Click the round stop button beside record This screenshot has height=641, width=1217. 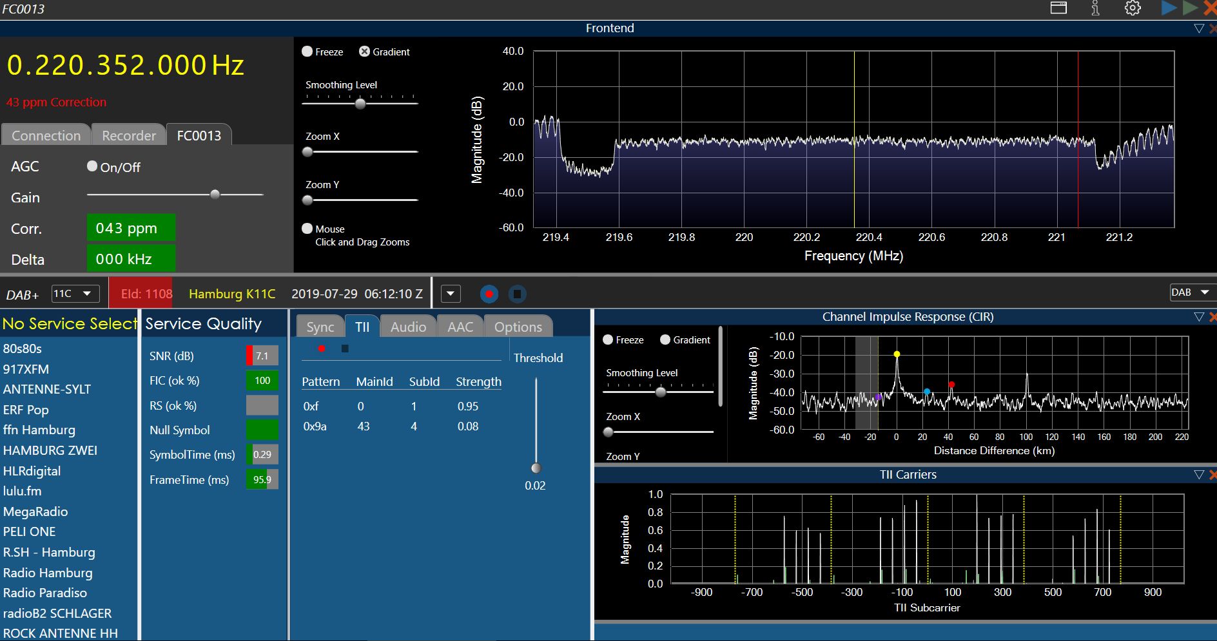(517, 294)
